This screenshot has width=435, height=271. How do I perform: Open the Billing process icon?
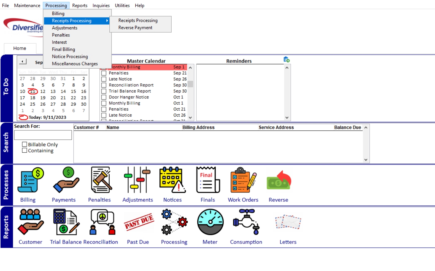[30, 180]
